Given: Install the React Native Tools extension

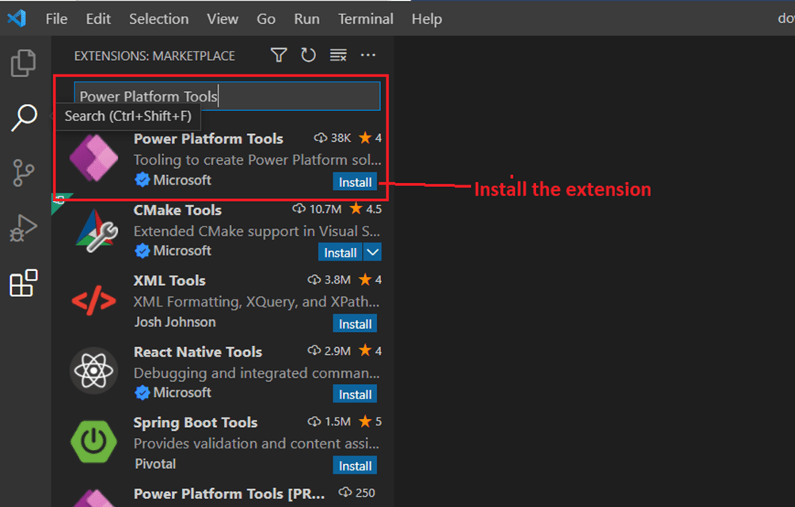Looking at the screenshot, I should (x=355, y=394).
